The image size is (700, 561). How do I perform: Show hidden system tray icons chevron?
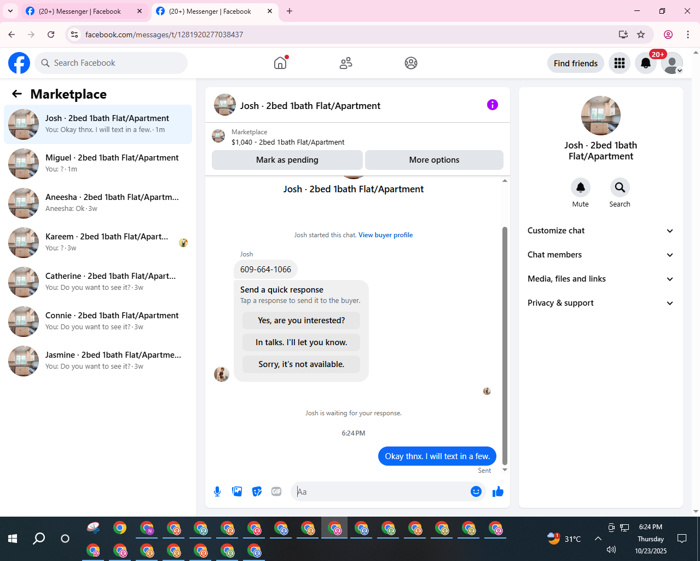[598, 539]
